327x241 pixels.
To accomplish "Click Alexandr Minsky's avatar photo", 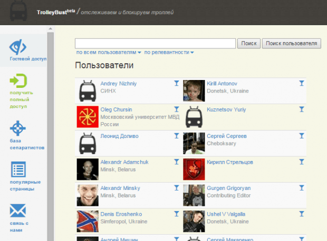I will (88, 195).
